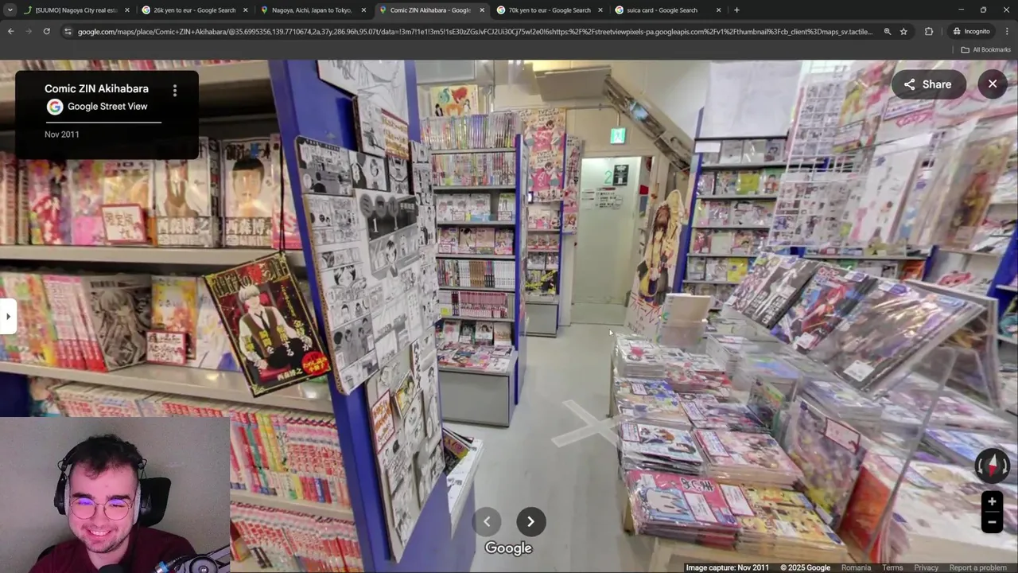Image resolution: width=1018 pixels, height=573 pixels.
Task: Click the Comic ZIN Akihabara title
Action: pyautogui.click(x=96, y=88)
